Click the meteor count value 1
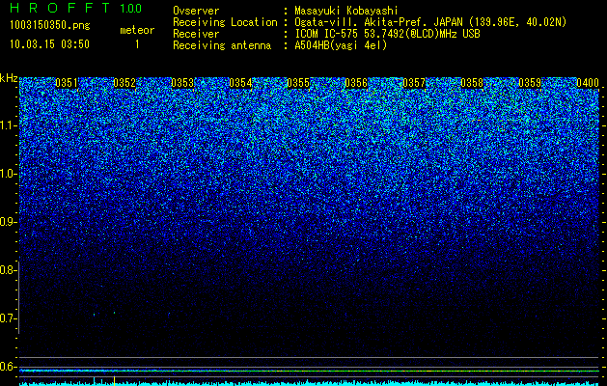Screen dimensions: 607x386 pyautogui.click(x=137, y=44)
